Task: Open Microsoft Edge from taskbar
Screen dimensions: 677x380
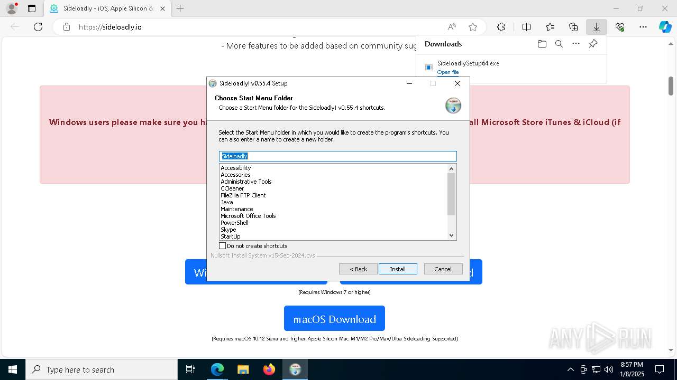Action: click(217, 369)
